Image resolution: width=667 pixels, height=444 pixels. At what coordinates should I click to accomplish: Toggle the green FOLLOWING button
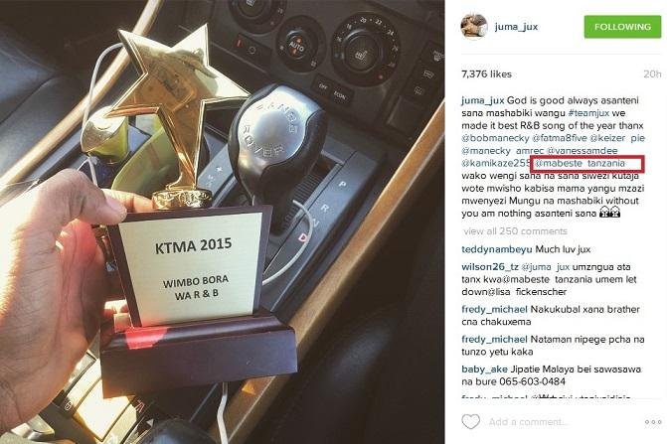pos(622,27)
